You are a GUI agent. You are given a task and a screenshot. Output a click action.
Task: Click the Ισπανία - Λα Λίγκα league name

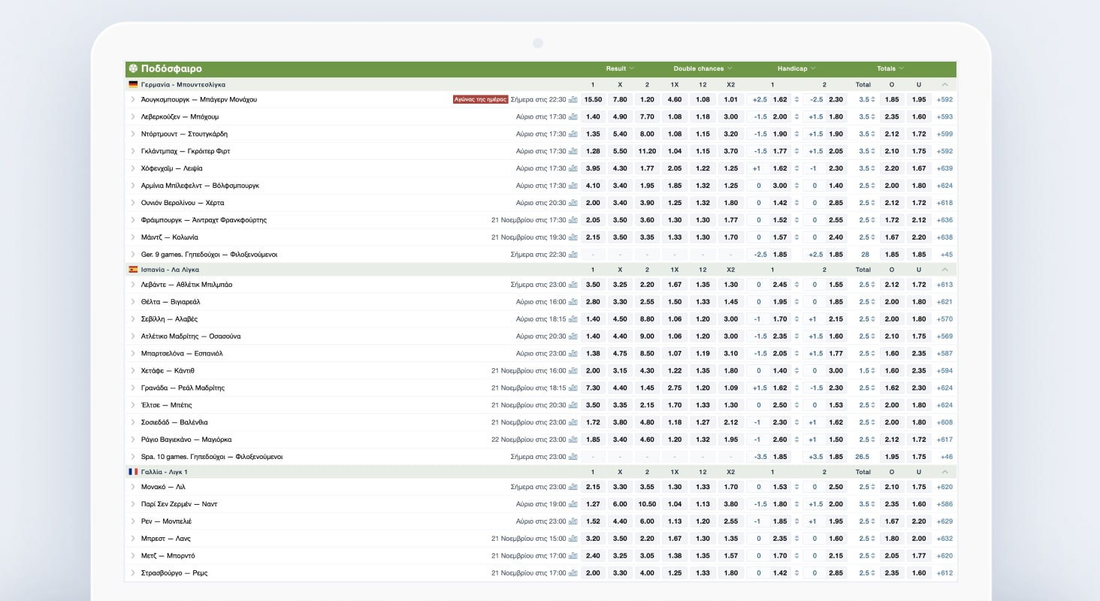[x=170, y=270]
